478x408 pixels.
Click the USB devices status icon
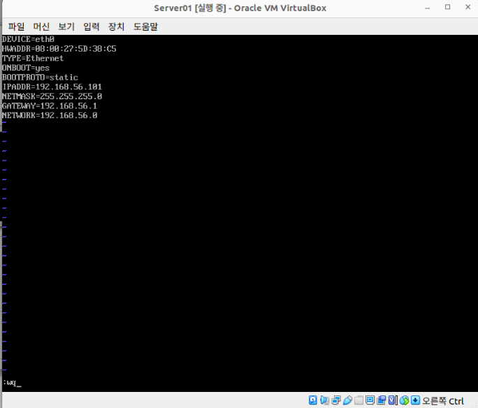click(347, 400)
